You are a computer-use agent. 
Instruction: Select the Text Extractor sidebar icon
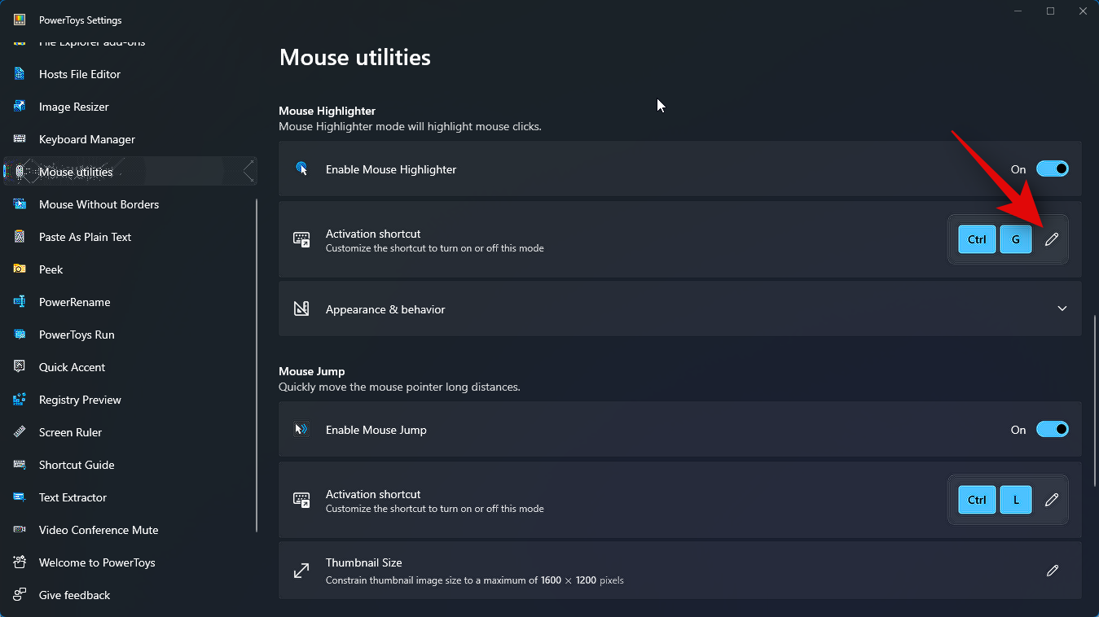click(19, 497)
